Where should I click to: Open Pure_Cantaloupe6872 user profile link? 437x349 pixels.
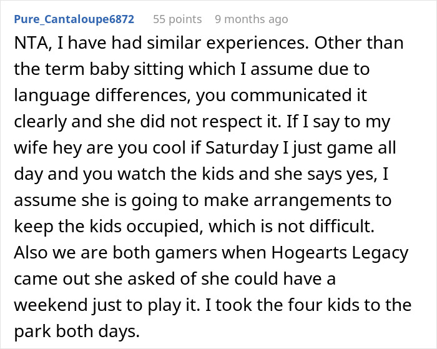coord(74,19)
